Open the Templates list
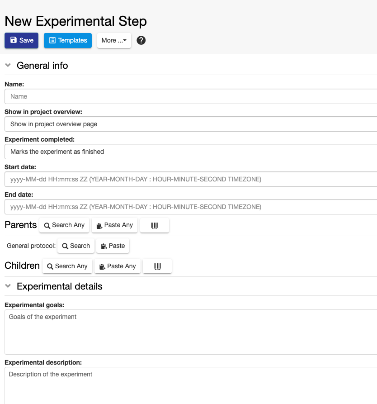The height and width of the screenshot is (404, 377). click(68, 40)
